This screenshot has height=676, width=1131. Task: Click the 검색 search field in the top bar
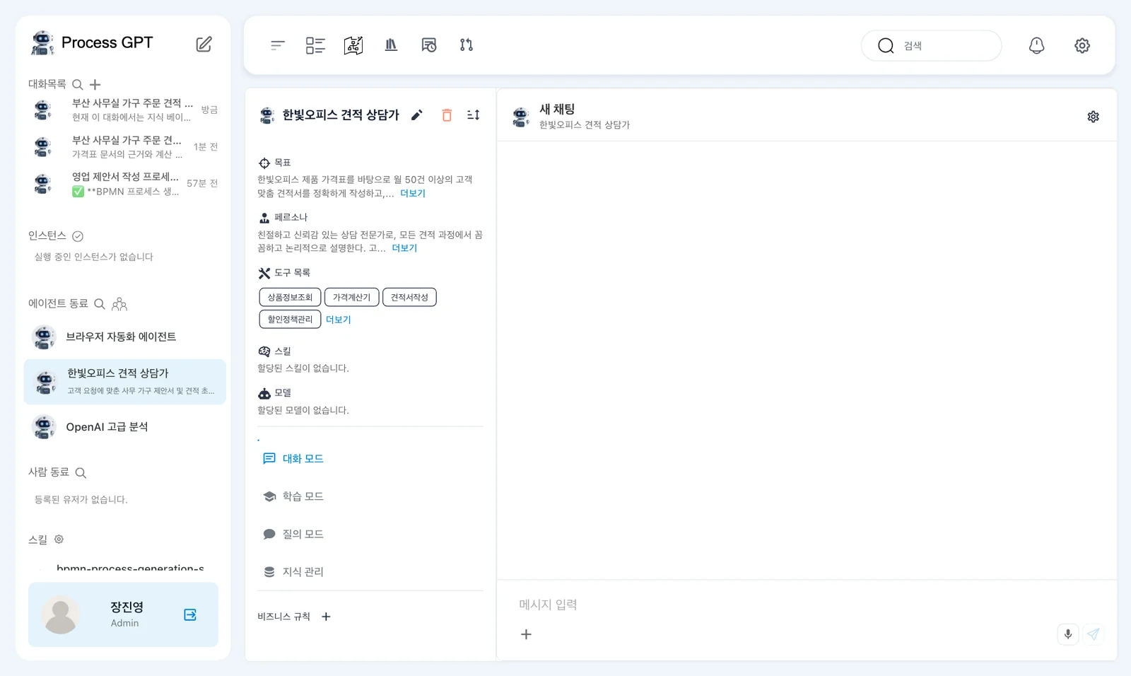click(x=931, y=45)
